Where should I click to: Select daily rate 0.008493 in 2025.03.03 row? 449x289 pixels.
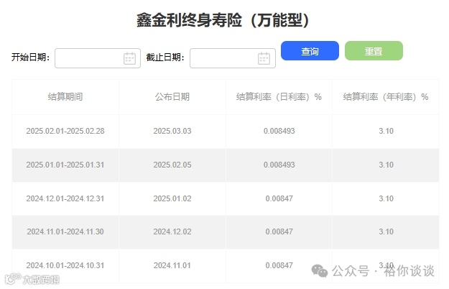click(279, 131)
